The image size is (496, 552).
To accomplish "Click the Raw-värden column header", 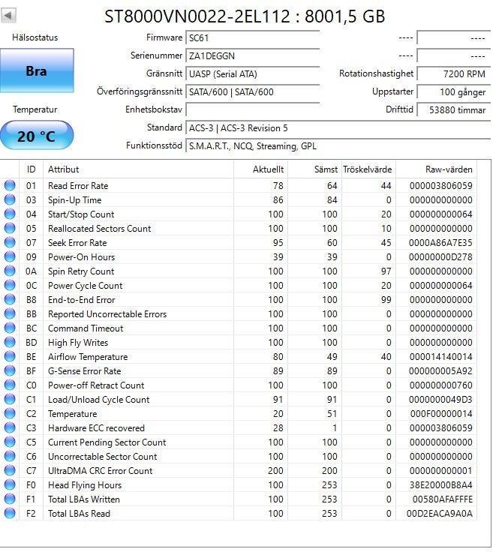I will pos(437,169).
